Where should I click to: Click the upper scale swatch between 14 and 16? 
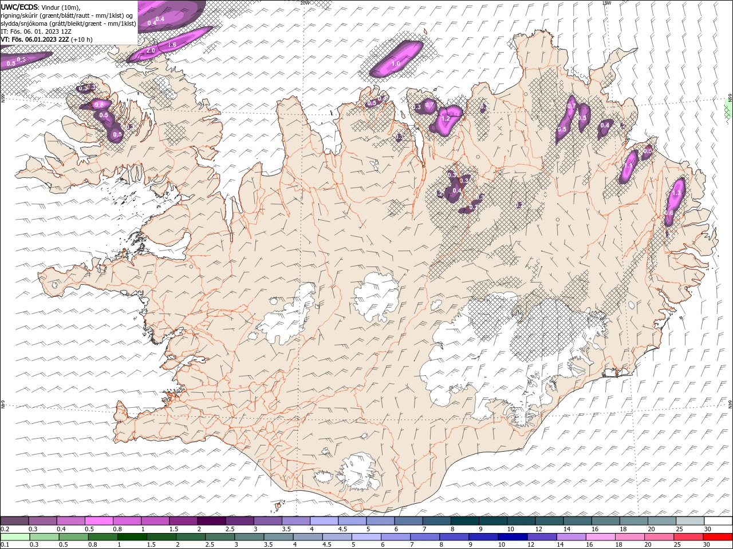(x=577, y=521)
